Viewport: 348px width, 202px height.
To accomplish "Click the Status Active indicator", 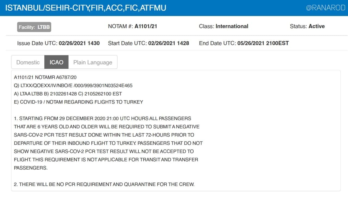I will 307,26.
